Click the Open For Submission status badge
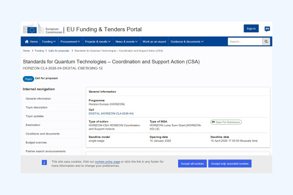Image resolution: width=293 pixels, height=195 pixels. point(226,122)
